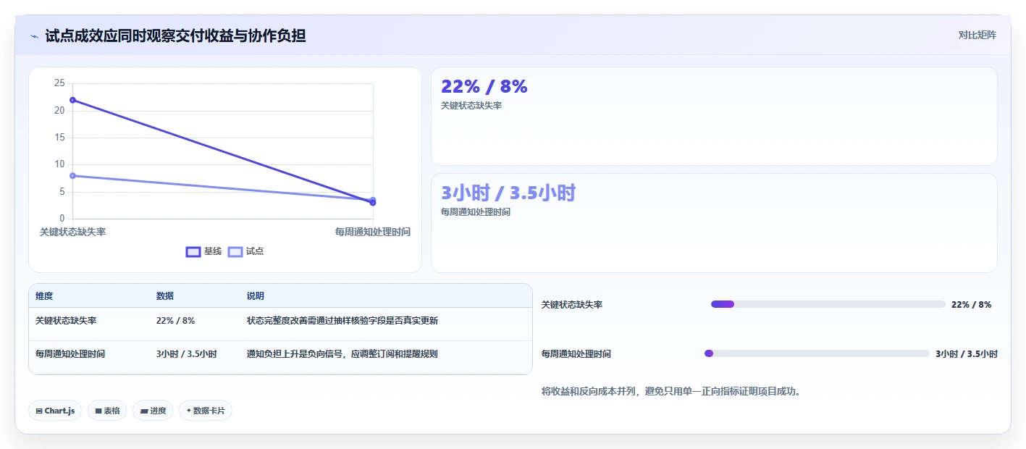Click the 22% / 8% headline value card
This screenshot has height=449, width=1026.
[x=714, y=117]
